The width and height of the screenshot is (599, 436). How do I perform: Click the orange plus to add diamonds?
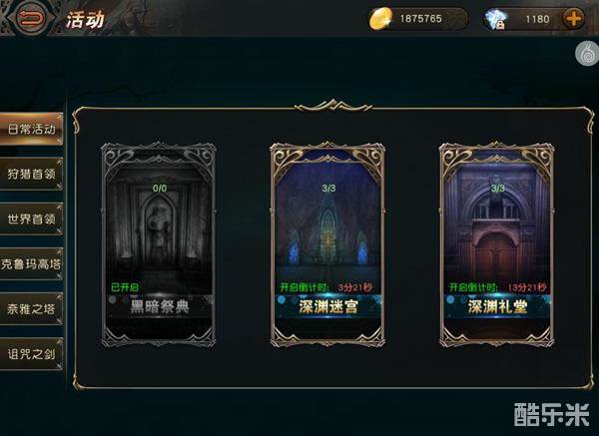pyautogui.click(x=573, y=19)
